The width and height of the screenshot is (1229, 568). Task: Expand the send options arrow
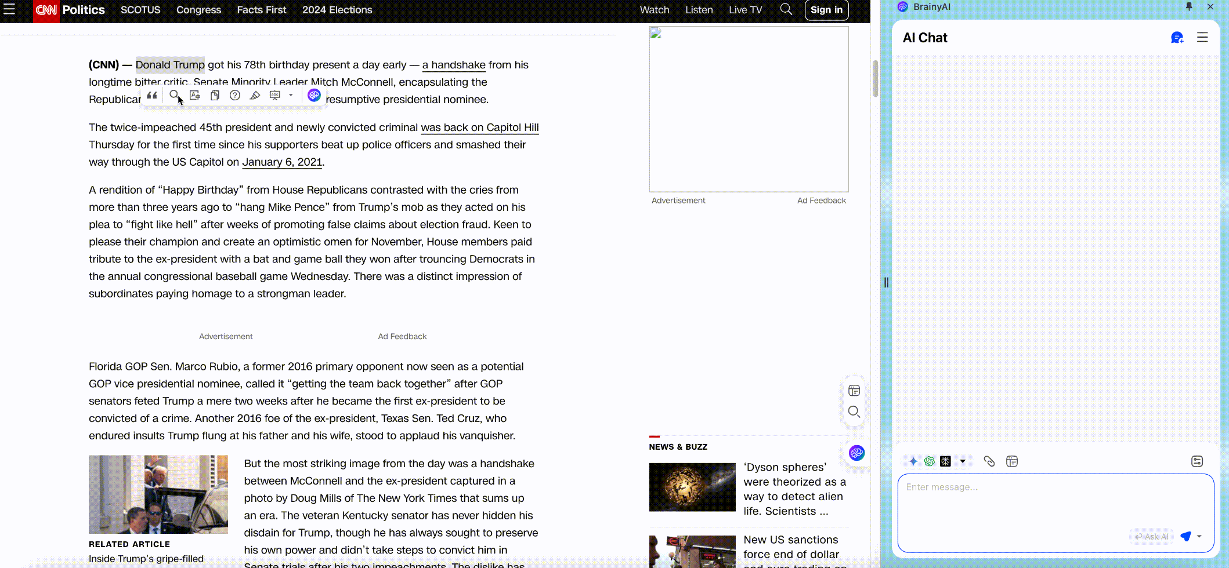tap(1199, 536)
